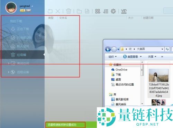Open Explorer's recent pages dropdown arrow

click(118, 49)
